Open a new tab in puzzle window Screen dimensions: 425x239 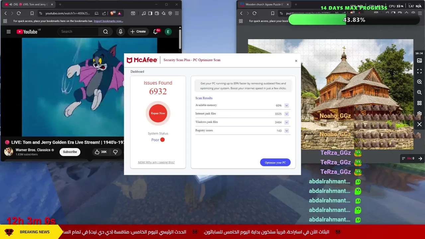[x=296, y=4]
